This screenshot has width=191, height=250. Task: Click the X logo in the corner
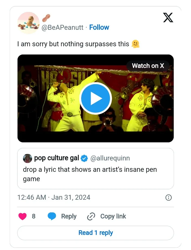(168, 18)
